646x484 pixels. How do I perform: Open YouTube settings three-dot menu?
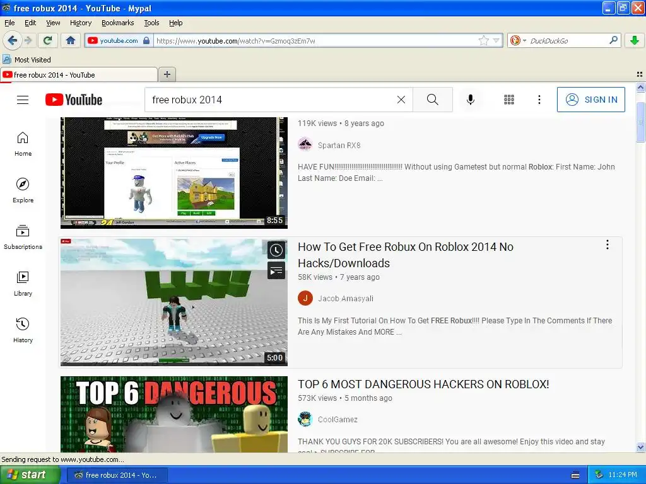(x=539, y=100)
